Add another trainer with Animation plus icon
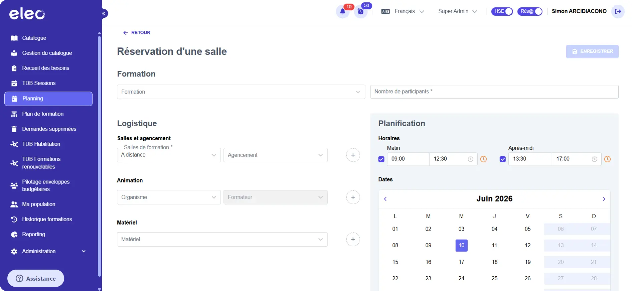 [353, 197]
